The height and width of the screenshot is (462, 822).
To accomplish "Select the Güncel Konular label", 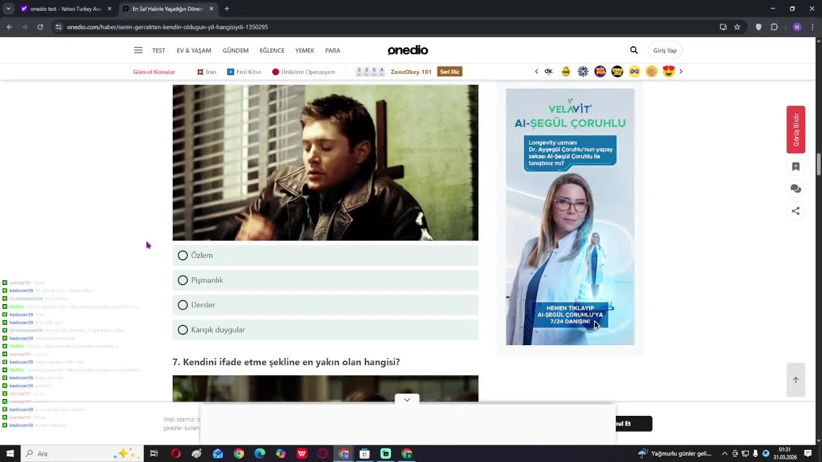I will [154, 72].
